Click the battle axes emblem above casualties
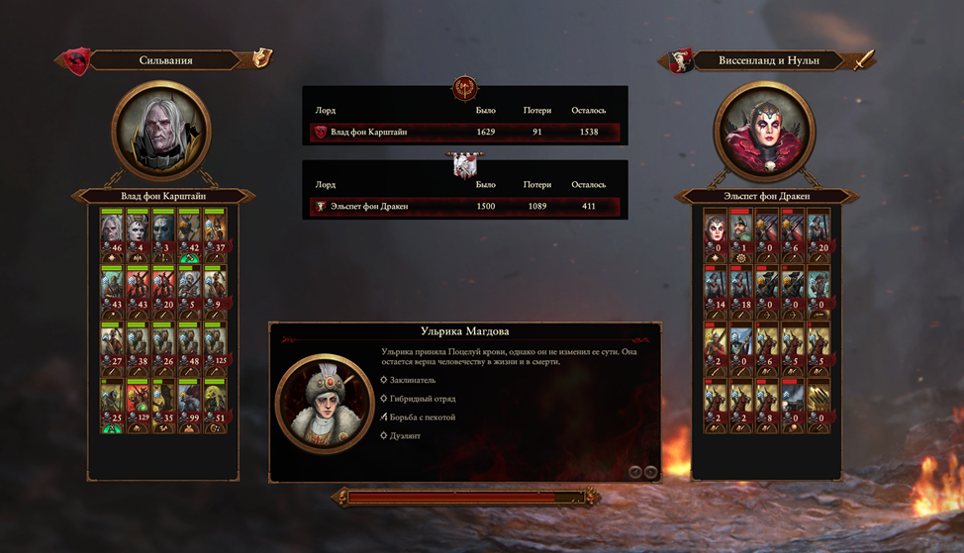 (x=465, y=89)
